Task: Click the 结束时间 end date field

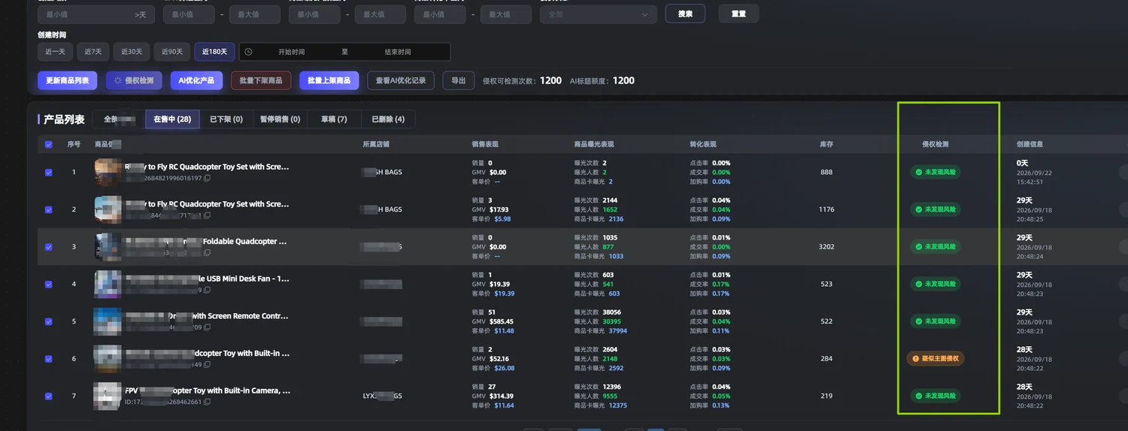Action: [398, 52]
